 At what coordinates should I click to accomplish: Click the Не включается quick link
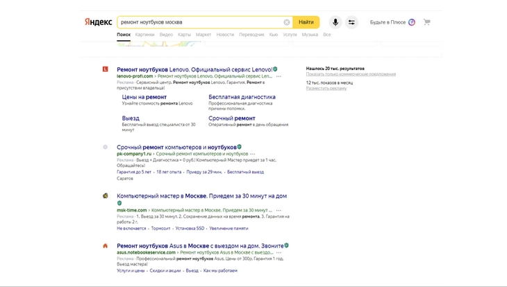coord(131,228)
